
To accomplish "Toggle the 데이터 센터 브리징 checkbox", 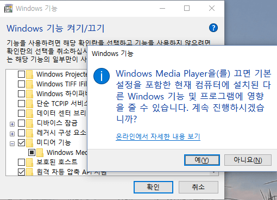I will pos(21,114).
